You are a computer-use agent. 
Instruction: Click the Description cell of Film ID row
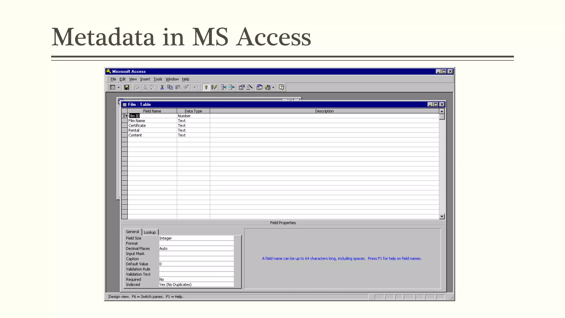click(324, 116)
